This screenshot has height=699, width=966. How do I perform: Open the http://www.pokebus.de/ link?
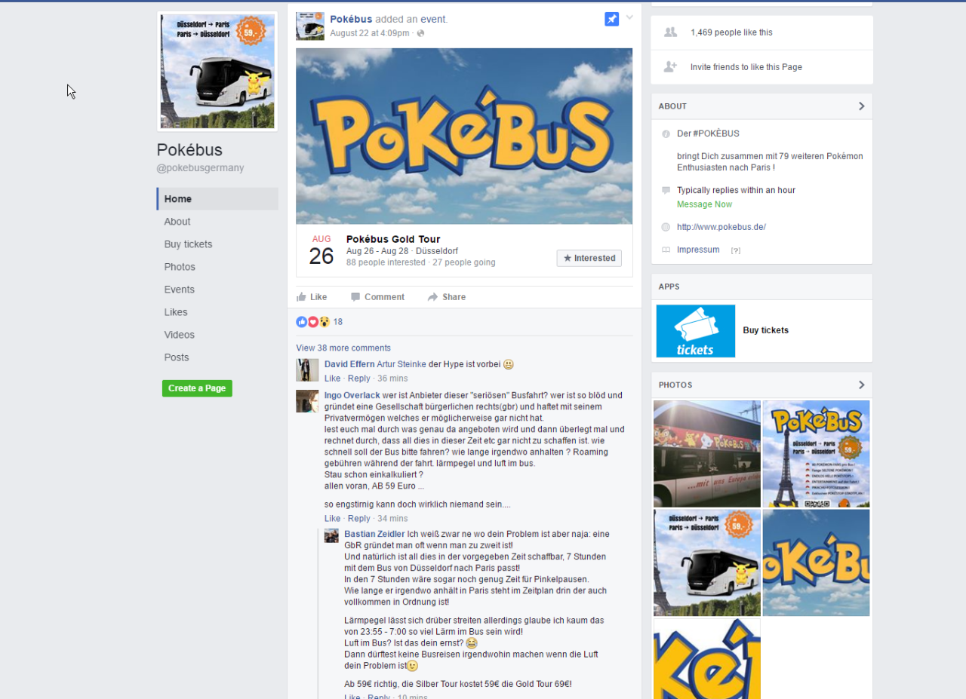coord(721,227)
